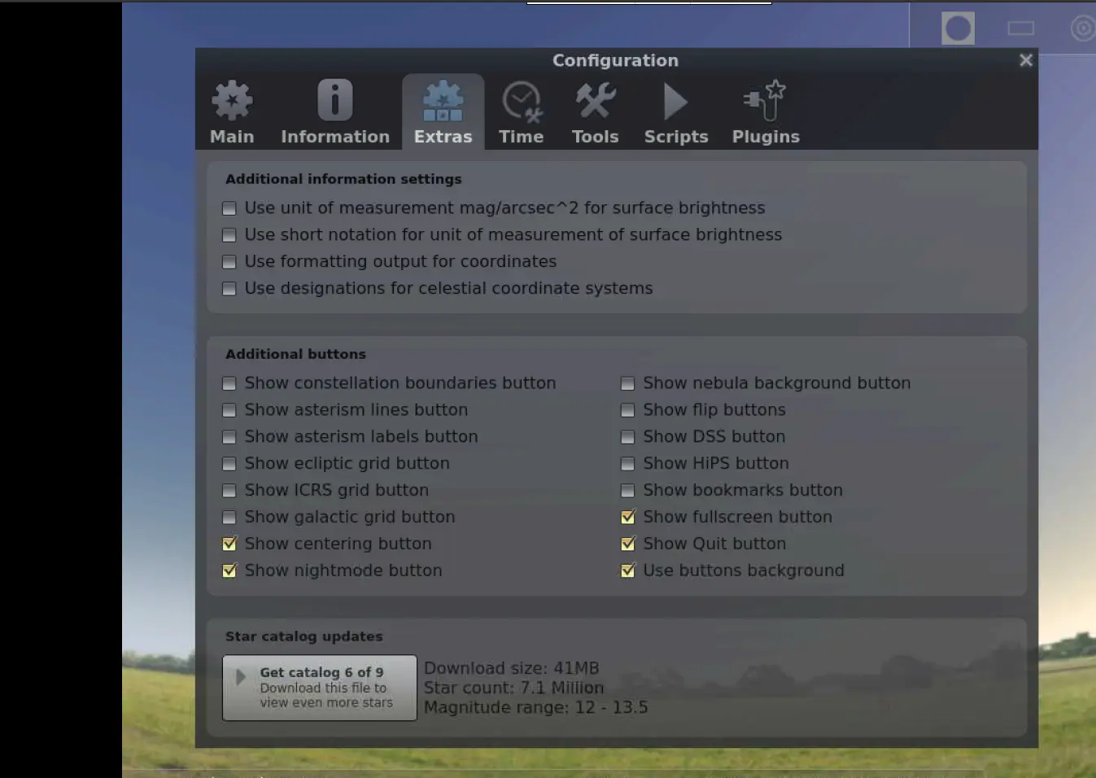Switch to the Extras tab
Screen dimensions: 1096x778
click(x=443, y=112)
